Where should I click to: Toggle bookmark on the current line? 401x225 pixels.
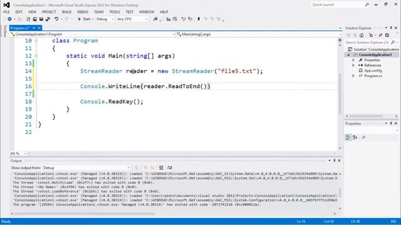pyautogui.click(x=199, y=19)
